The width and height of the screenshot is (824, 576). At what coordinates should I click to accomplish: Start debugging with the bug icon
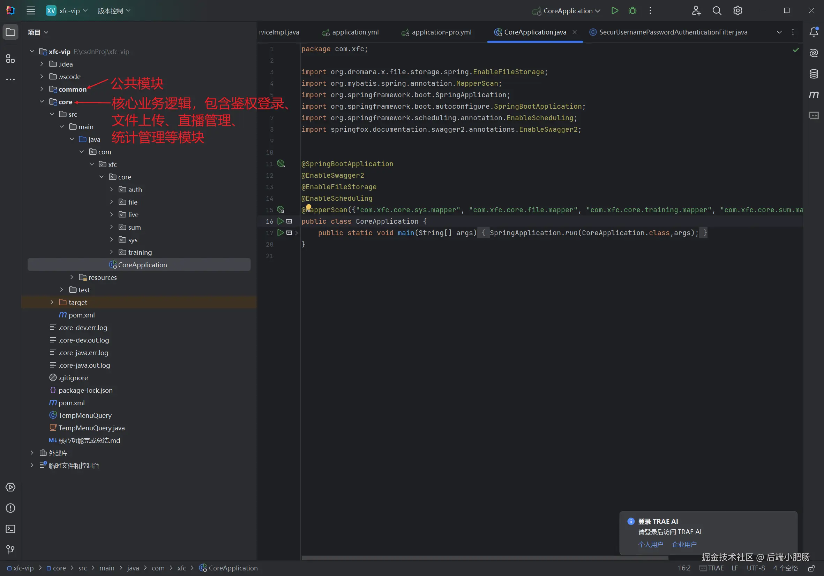pyautogui.click(x=632, y=11)
